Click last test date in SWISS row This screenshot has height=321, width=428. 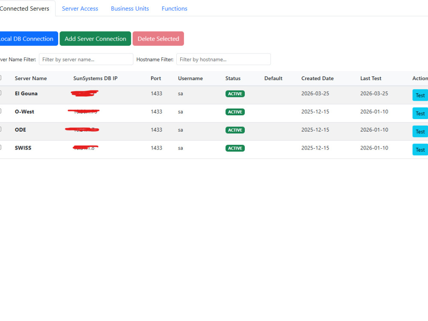[374, 148]
